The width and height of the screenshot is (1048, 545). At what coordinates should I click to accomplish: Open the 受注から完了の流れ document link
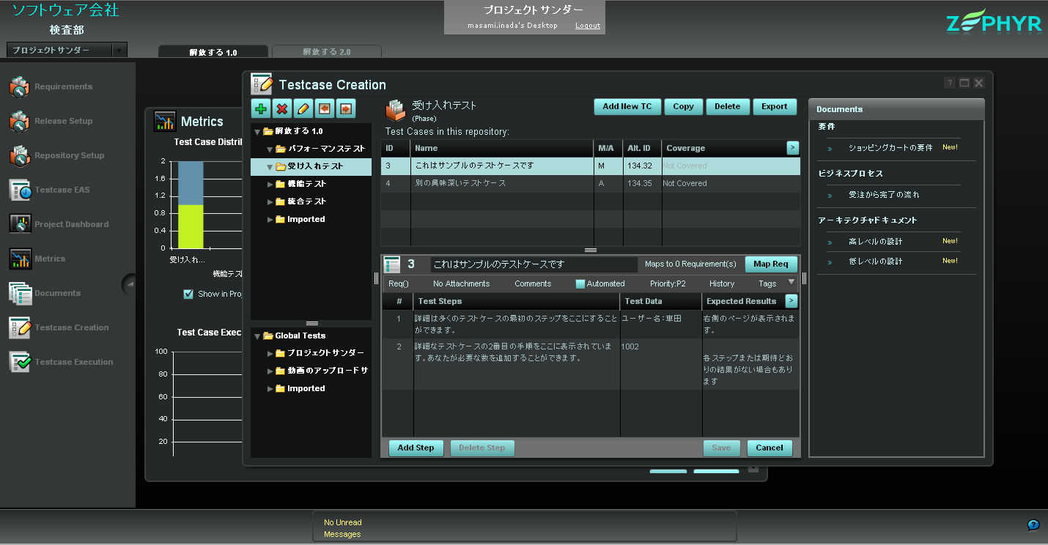click(x=884, y=196)
